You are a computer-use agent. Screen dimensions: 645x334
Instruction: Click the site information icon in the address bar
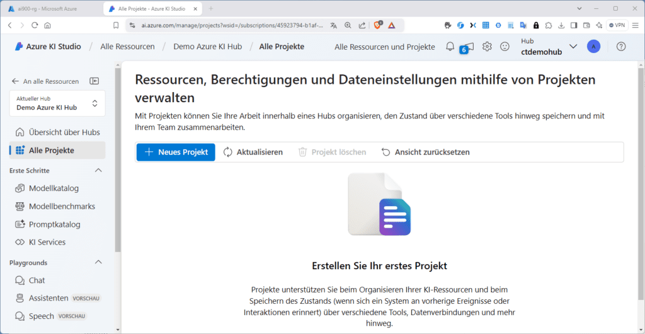point(132,25)
